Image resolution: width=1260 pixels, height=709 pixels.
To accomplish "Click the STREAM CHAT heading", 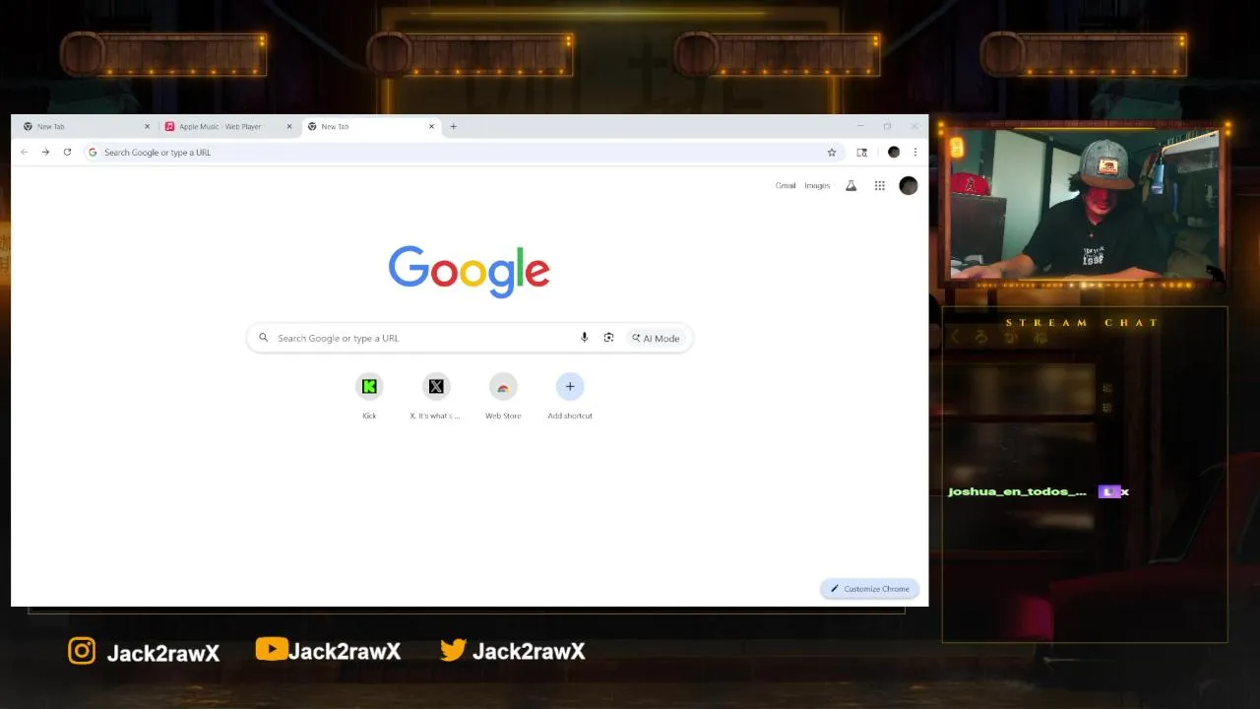I will click(x=1083, y=322).
